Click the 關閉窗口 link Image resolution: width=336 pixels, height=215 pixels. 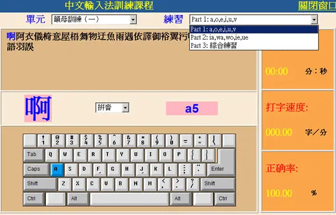(317, 6)
